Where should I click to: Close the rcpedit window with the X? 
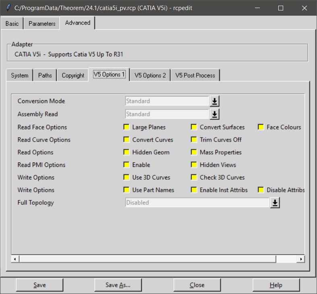[x=304, y=8]
